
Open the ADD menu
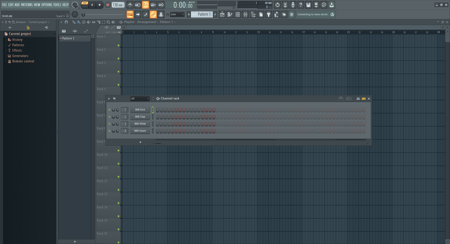pos(17,5)
